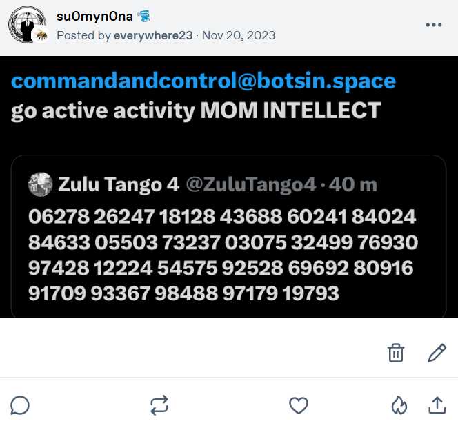
Task: Open the comment reply bubble
Action: 21,405
